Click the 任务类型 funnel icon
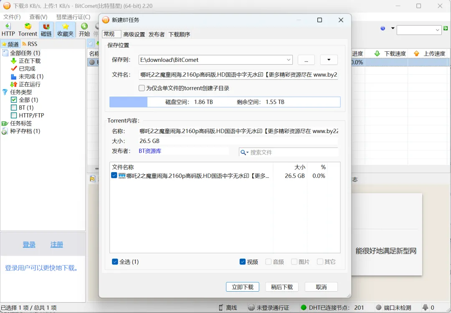The height and width of the screenshot is (313, 451). click(5, 92)
